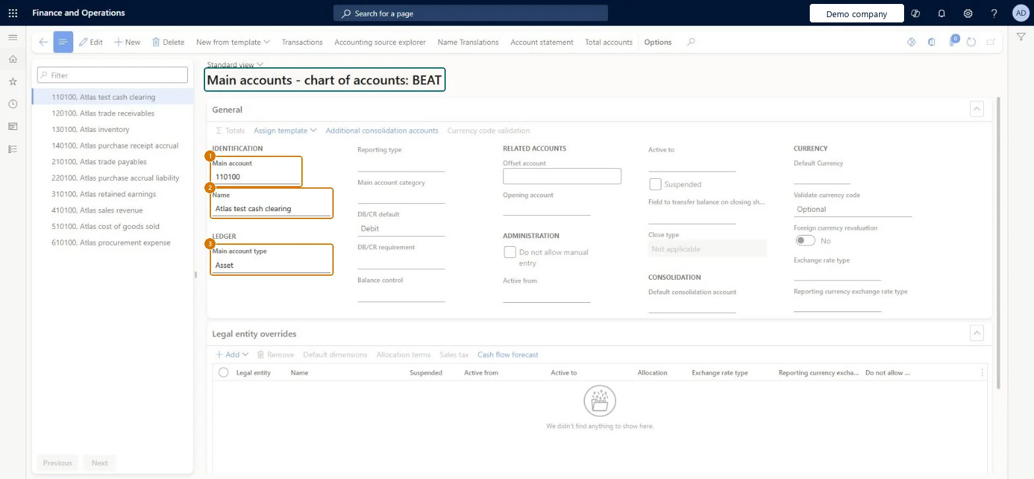Open the Copilot icon in top bar
The image size is (1034, 479).
(915, 13)
